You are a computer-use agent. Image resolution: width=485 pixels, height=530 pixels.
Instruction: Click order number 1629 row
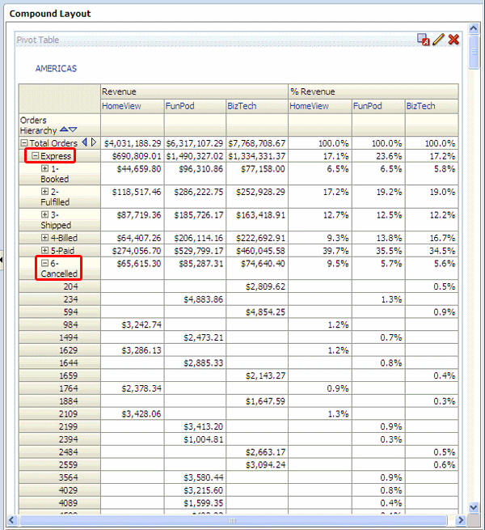(x=69, y=350)
